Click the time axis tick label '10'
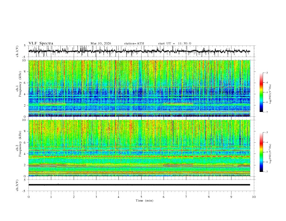This screenshot has width=286, height=221. click(254, 197)
